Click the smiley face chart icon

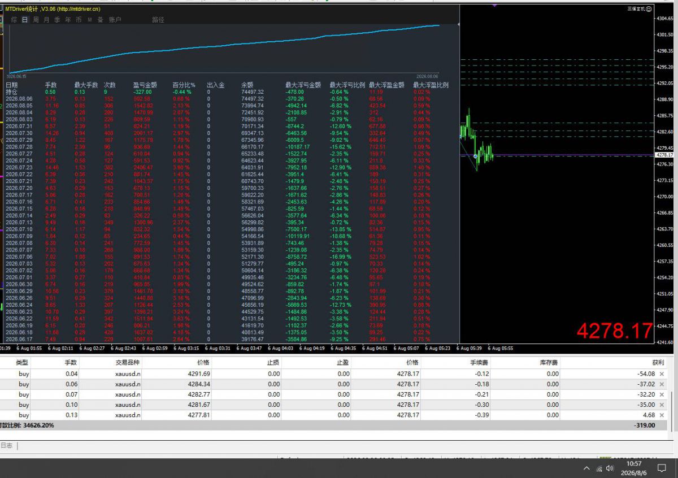(x=649, y=9)
